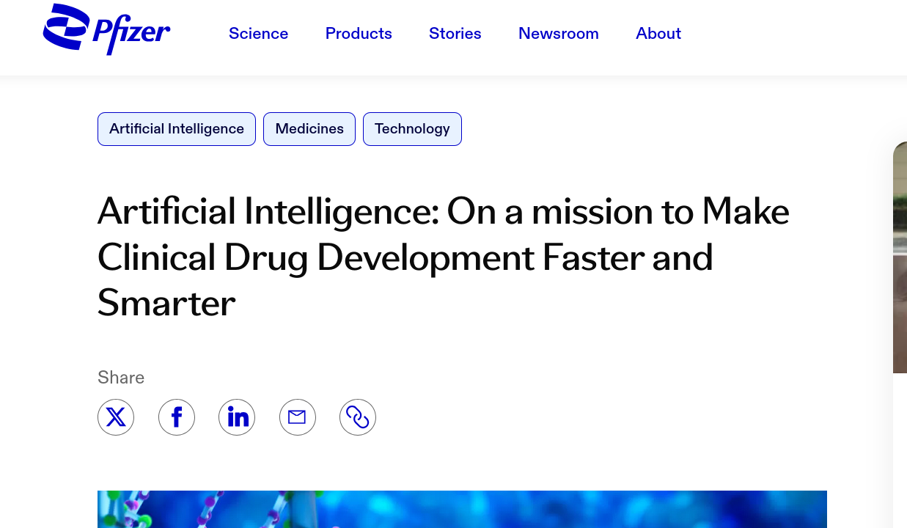907x528 pixels.
Task: Open the Stories menu
Action: (x=455, y=34)
